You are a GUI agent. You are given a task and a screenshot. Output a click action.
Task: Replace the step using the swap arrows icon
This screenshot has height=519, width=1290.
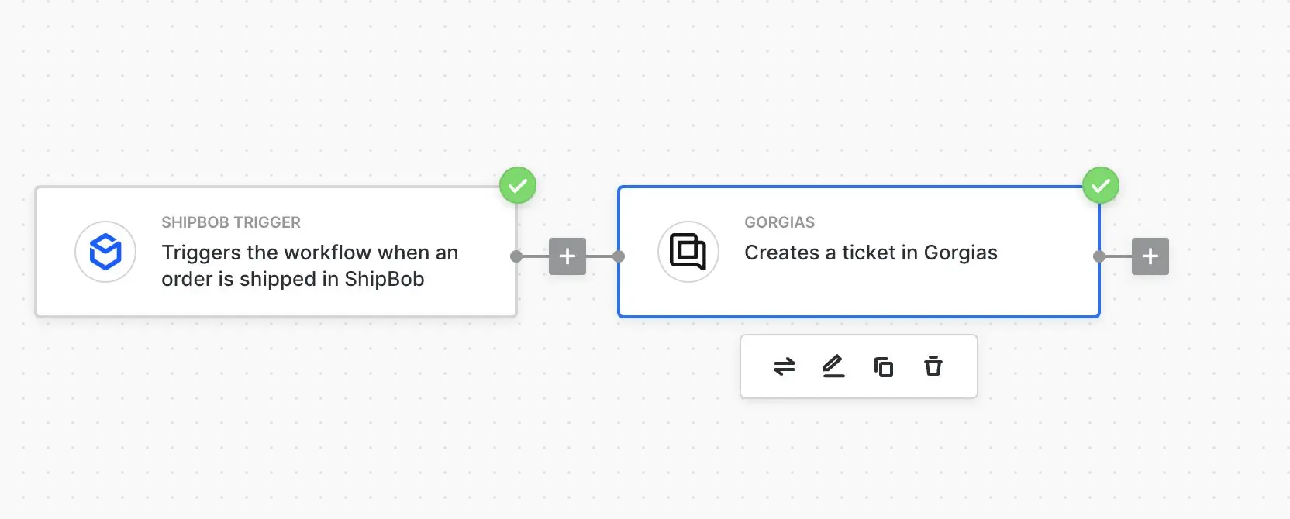(x=785, y=366)
